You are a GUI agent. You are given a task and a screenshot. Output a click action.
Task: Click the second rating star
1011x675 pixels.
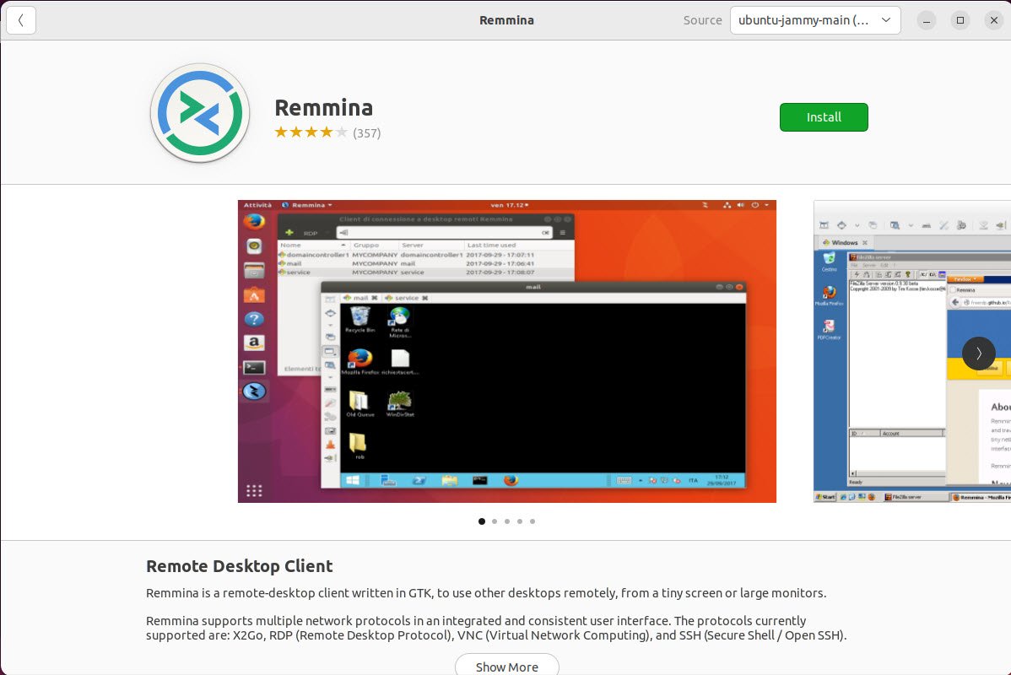[295, 132]
